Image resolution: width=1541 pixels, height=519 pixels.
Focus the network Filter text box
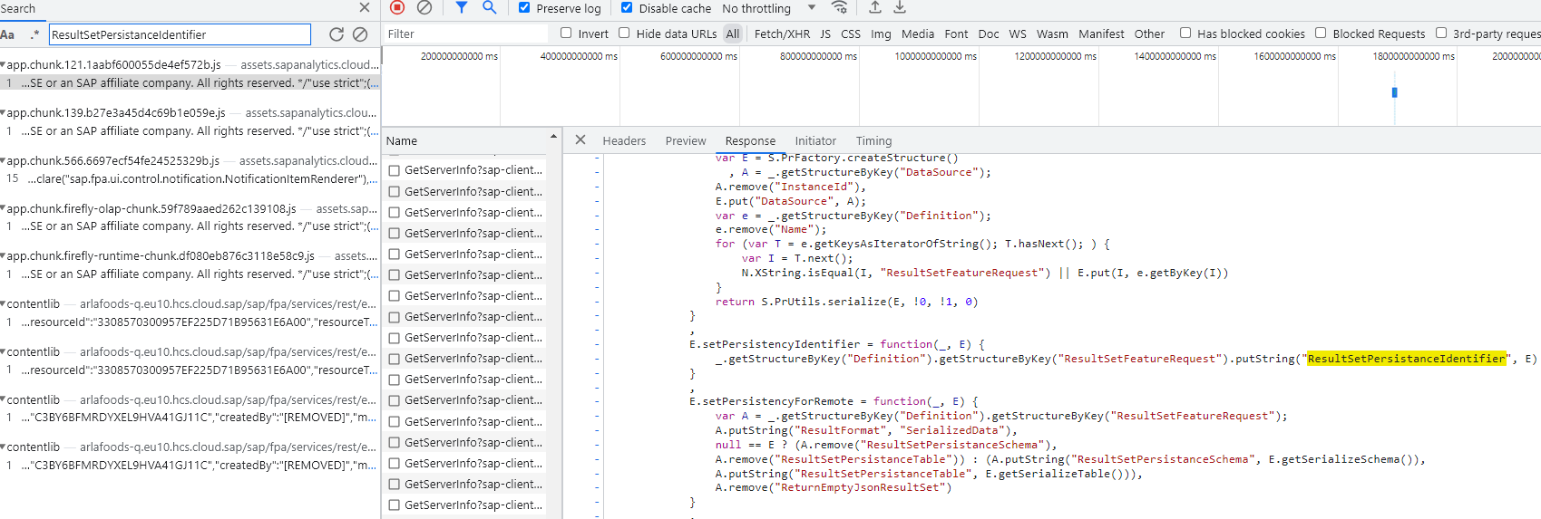pos(465,34)
